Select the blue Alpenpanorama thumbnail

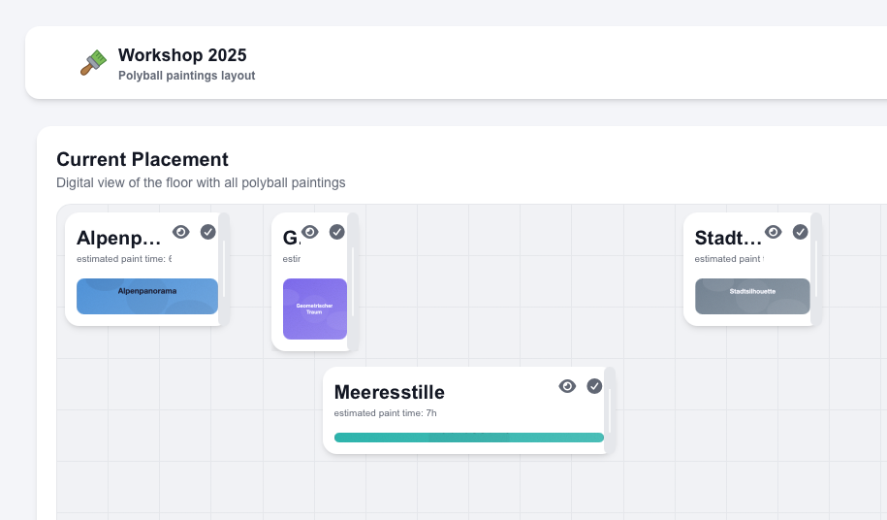point(146,296)
